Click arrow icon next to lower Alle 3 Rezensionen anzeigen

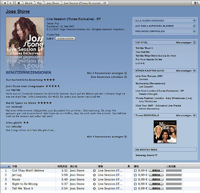click(125, 137)
